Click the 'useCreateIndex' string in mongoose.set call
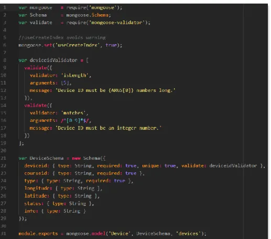The height and width of the screenshot is (239, 271). (x=78, y=45)
